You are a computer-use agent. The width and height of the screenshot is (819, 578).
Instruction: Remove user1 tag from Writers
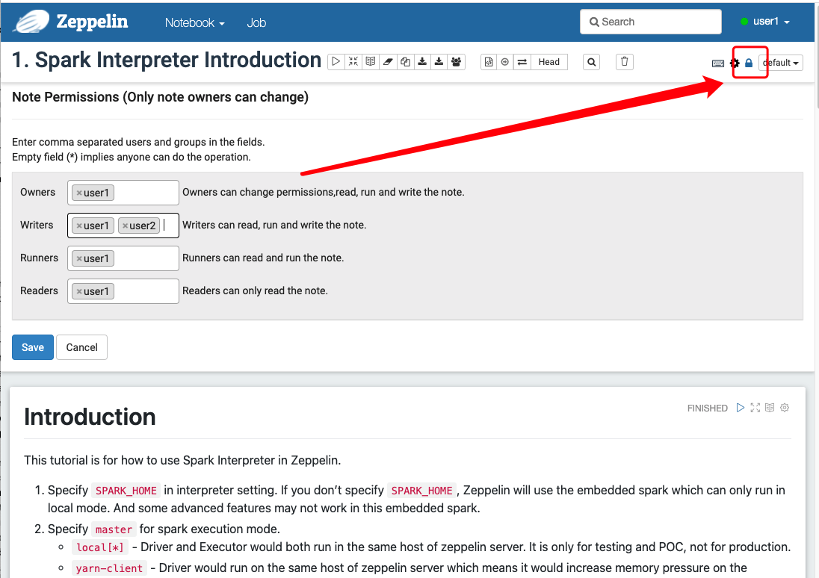click(79, 226)
